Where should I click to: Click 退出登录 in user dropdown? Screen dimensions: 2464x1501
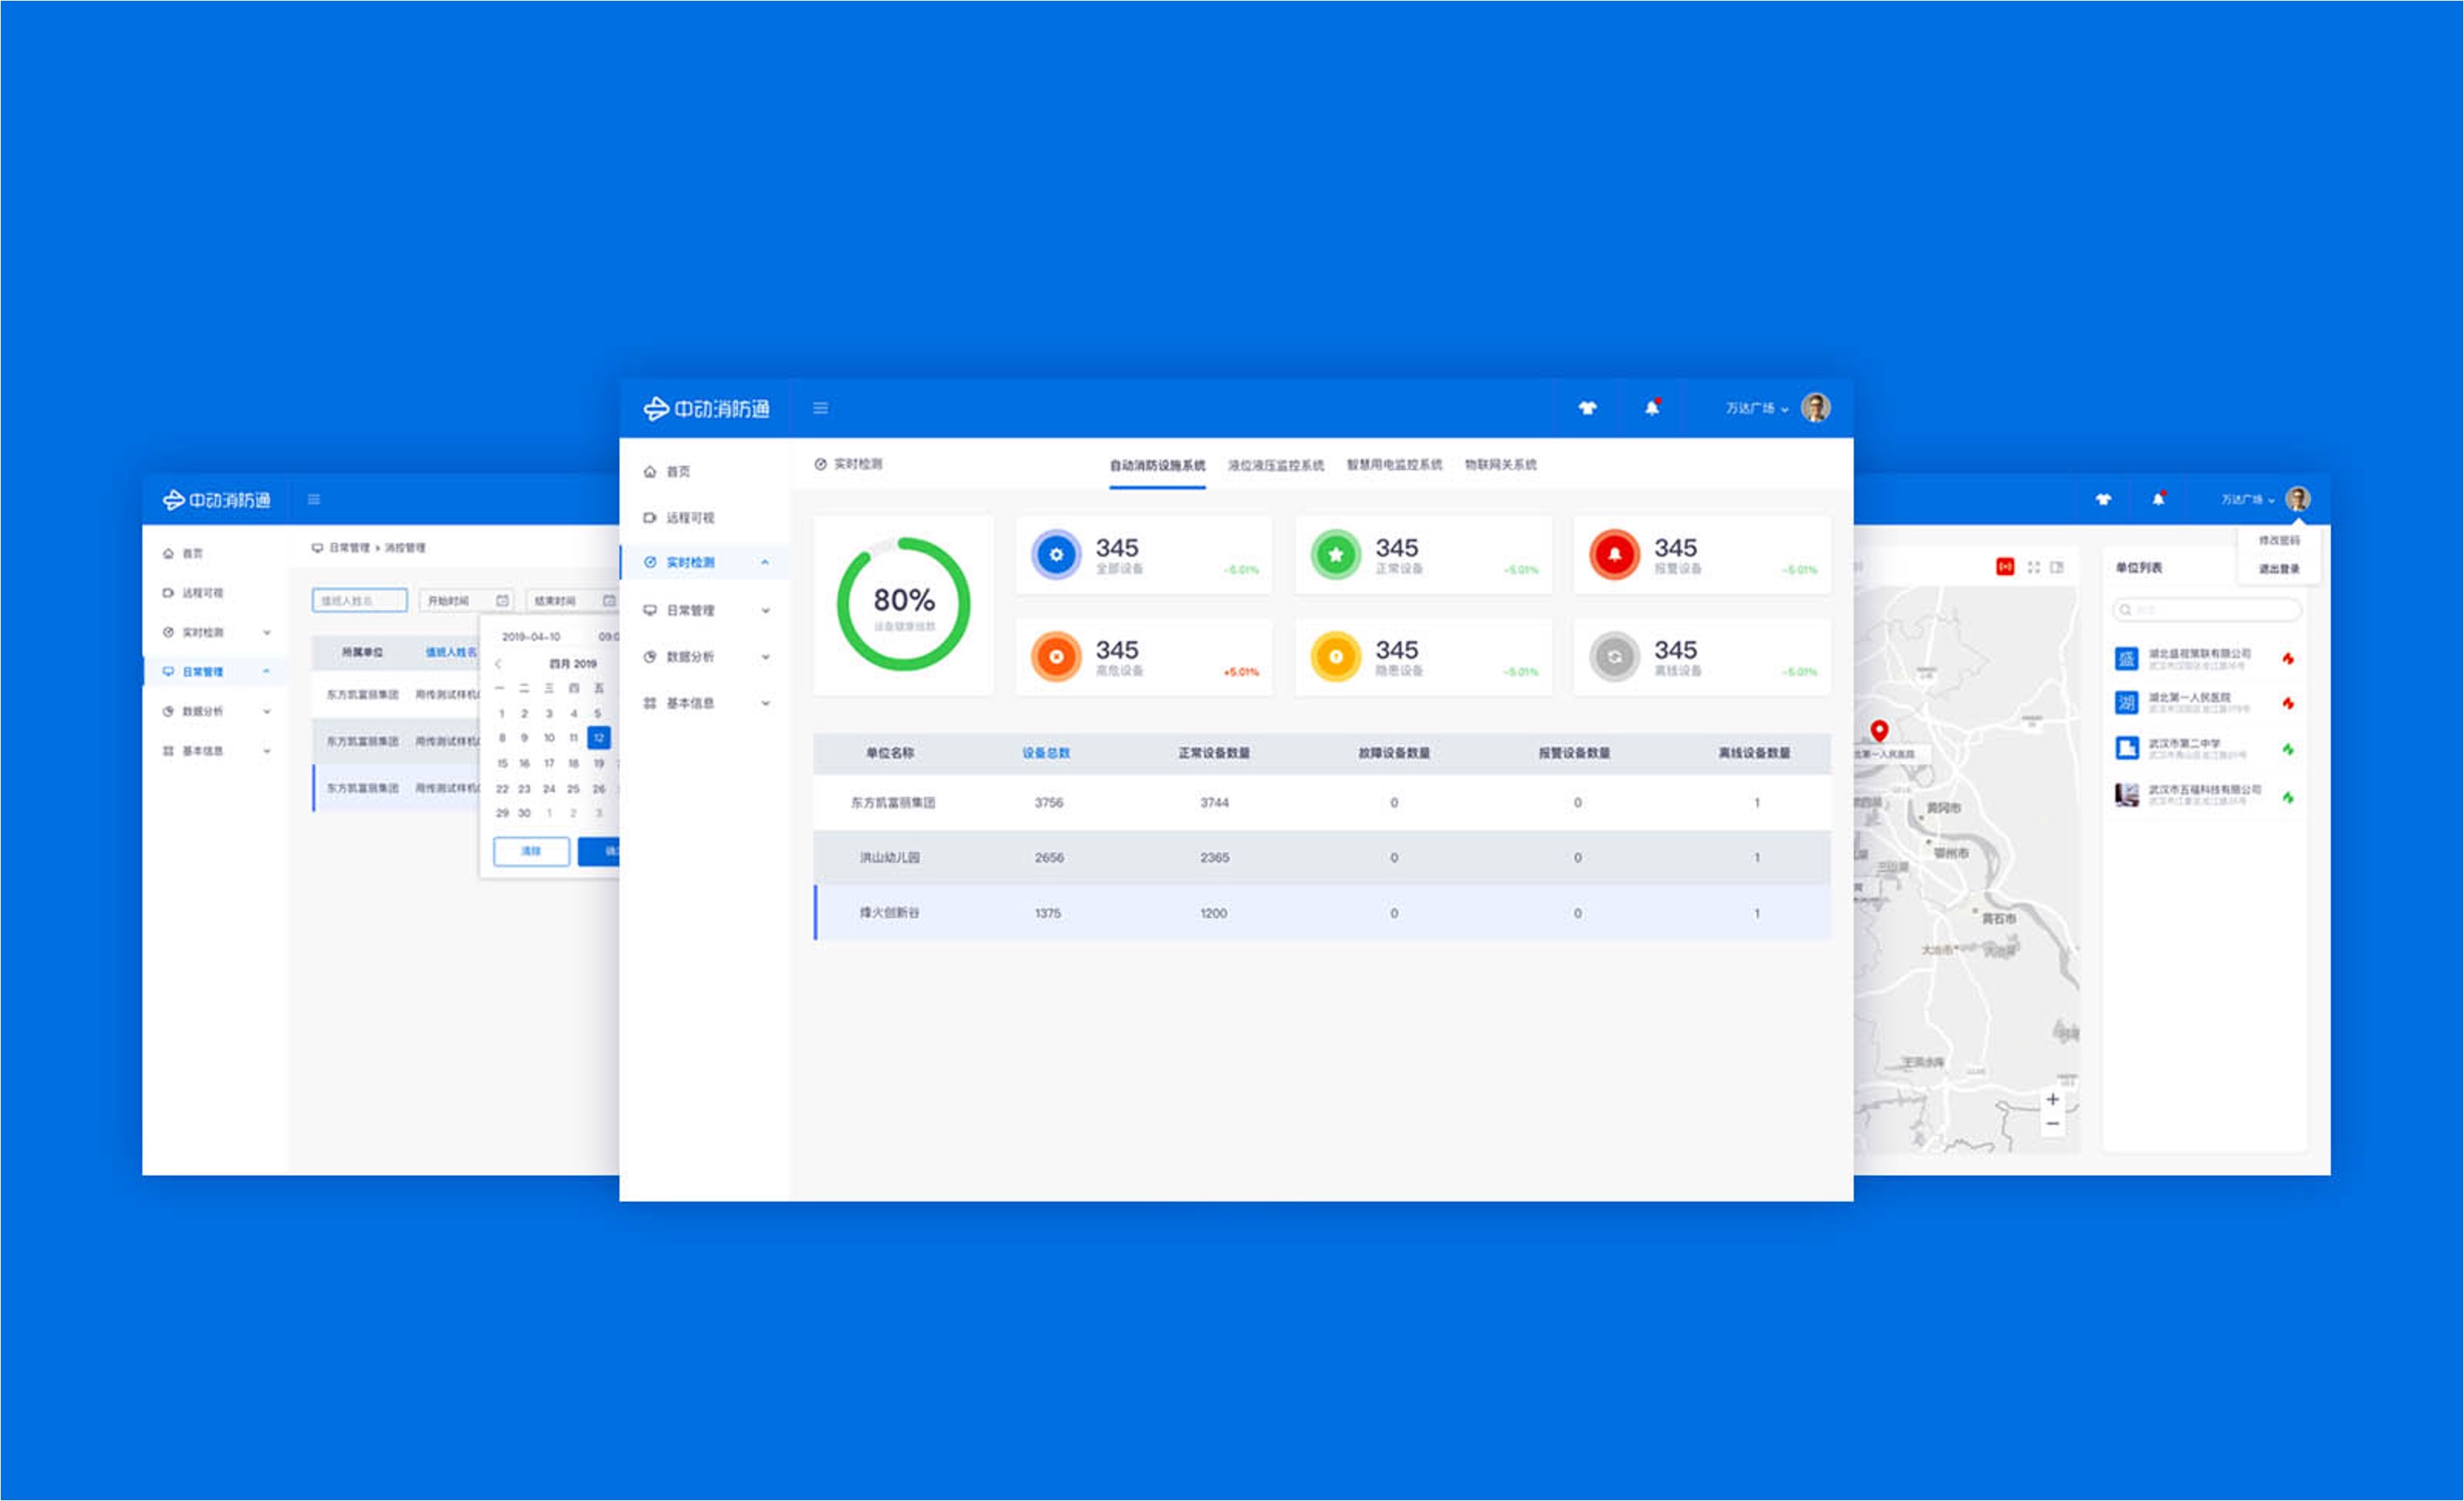[2279, 568]
